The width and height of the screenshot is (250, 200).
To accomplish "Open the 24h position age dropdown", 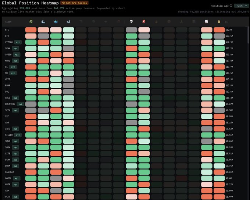I will point(242,6).
